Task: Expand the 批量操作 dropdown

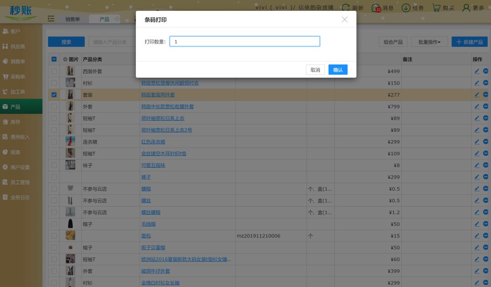Action: click(x=429, y=42)
